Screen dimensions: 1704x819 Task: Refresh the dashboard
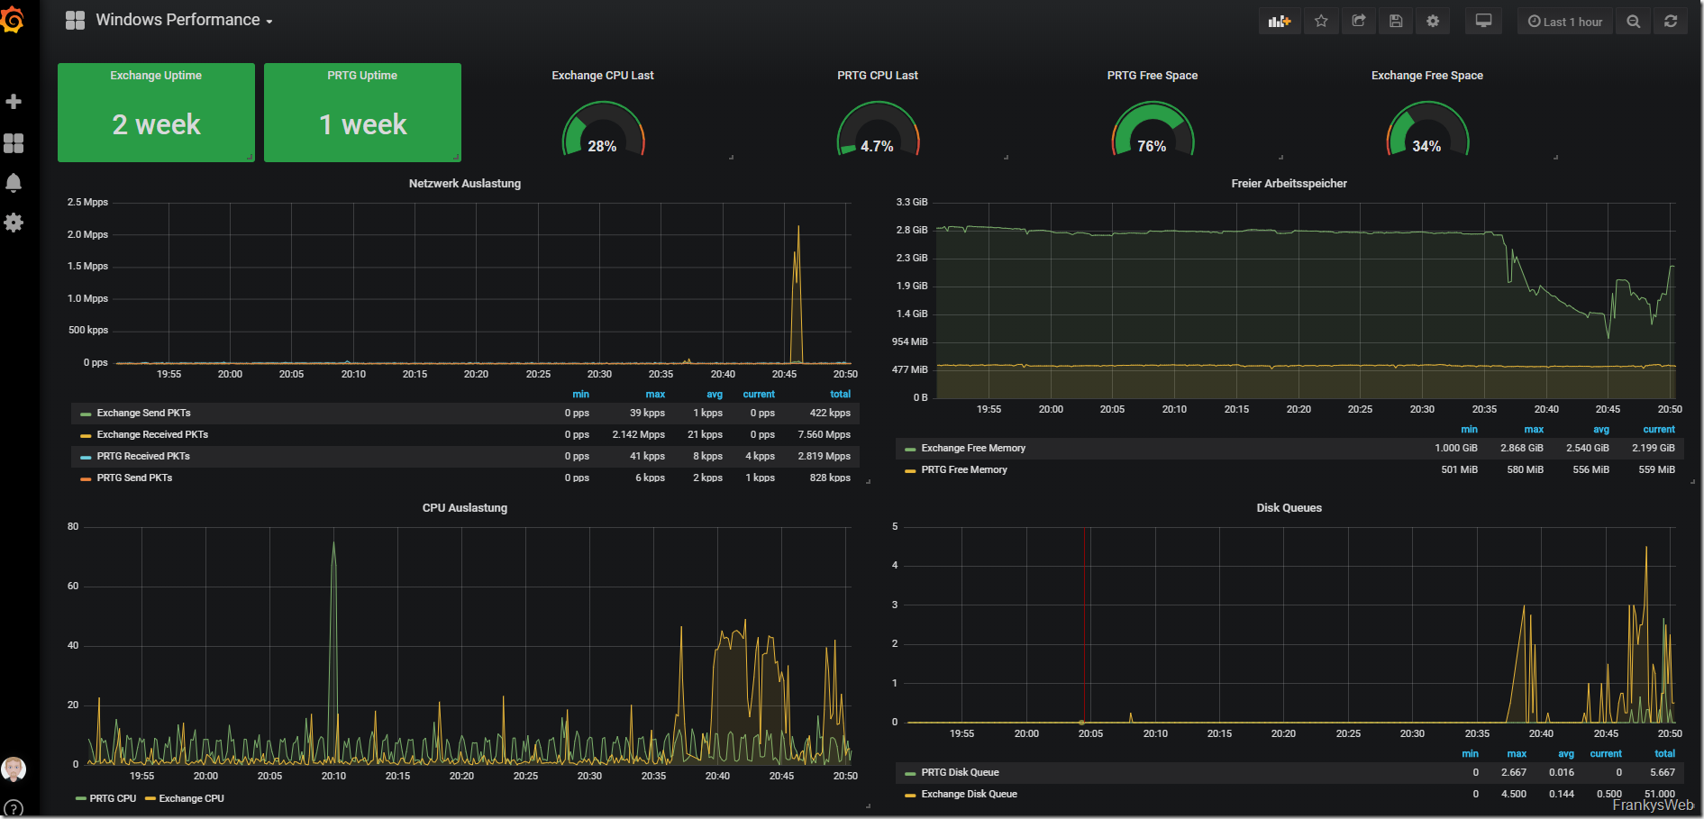(1671, 22)
